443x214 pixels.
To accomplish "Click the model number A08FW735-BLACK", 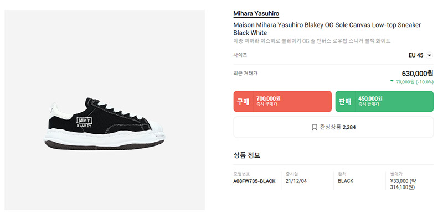I will (x=254, y=181).
